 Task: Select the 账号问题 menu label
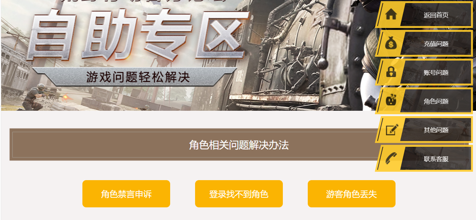tap(436, 73)
